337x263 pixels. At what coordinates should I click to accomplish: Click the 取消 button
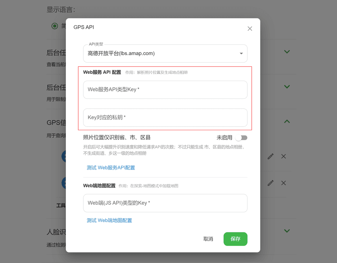pos(208,239)
